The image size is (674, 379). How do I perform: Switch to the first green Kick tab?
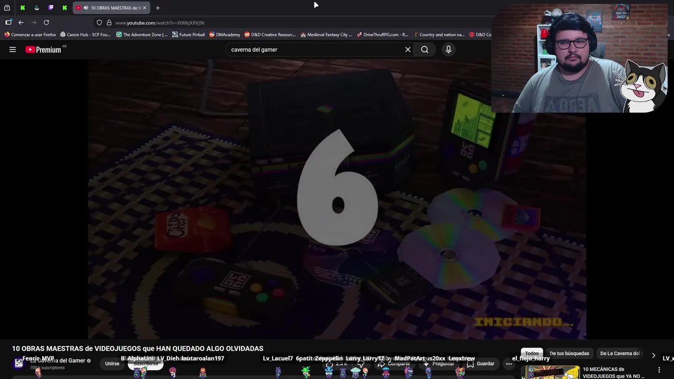23,8
